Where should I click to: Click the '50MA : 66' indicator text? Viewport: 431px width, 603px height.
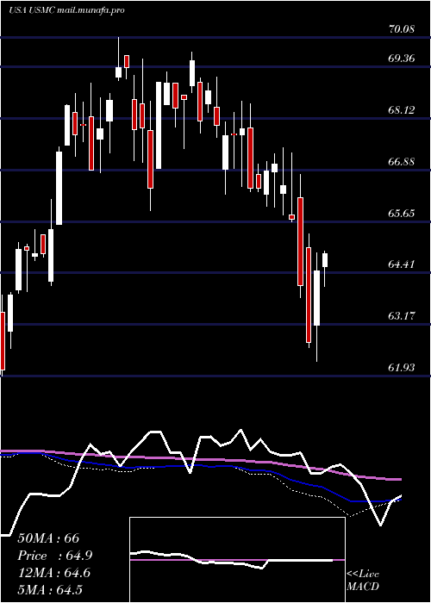[48, 538]
